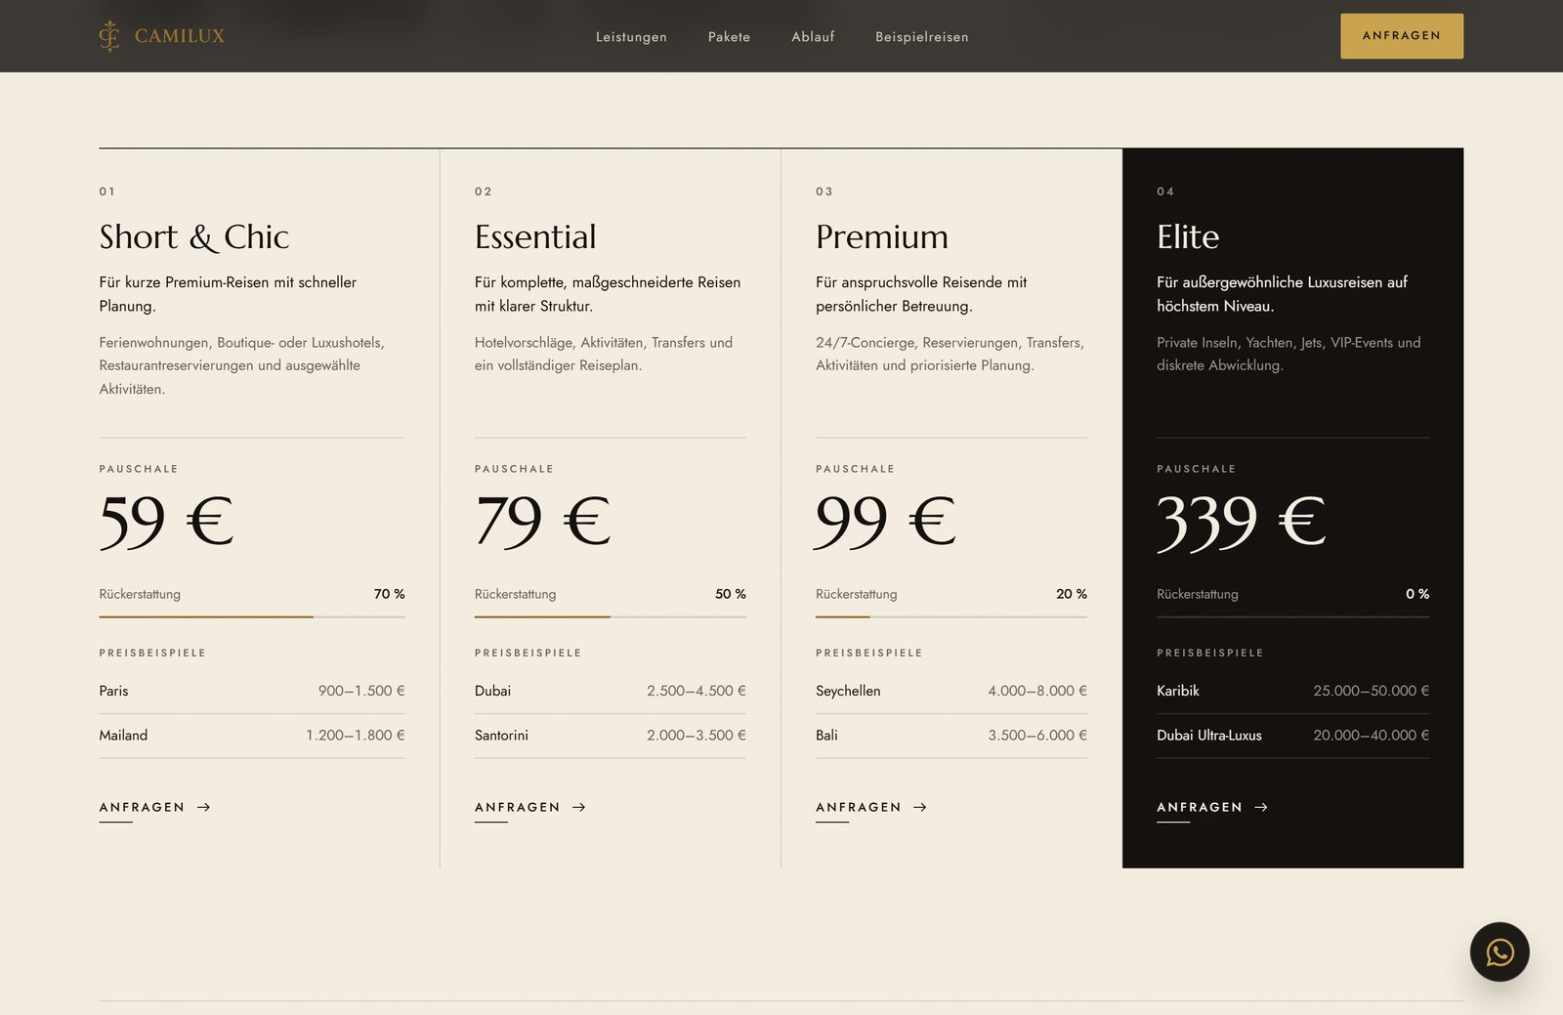Image resolution: width=1563 pixels, height=1015 pixels.
Task: Click the 2.500–4.500 € price range
Action: [696, 691]
